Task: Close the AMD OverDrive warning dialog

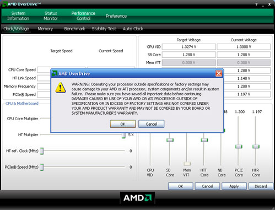Action: (x=219, y=74)
